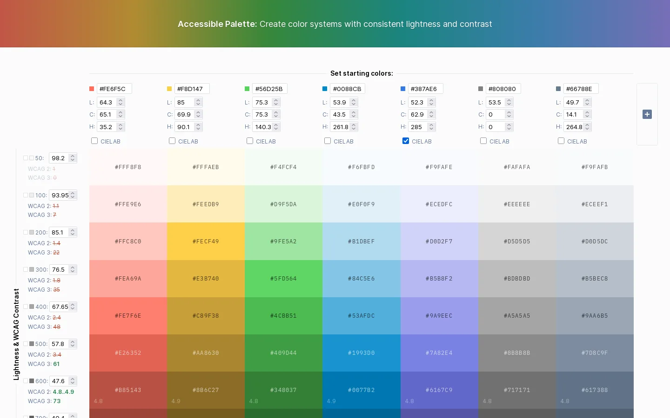Toggle CIELAB for the #66788E color

[x=561, y=141]
